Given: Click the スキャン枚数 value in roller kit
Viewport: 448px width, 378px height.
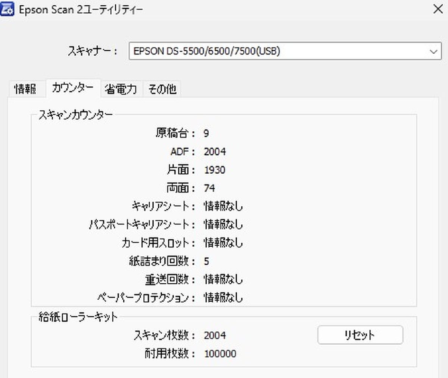Looking at the screenshot, I should (215, 335).
